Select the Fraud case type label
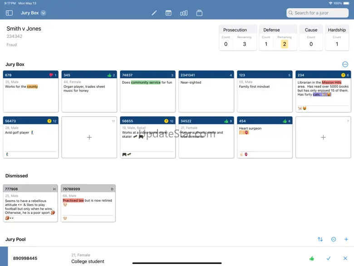The image size is (354, 266). 12,45
